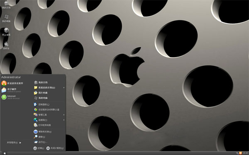
Task: Open 我的文档 icon on the desktop
Action: (6, 4)
